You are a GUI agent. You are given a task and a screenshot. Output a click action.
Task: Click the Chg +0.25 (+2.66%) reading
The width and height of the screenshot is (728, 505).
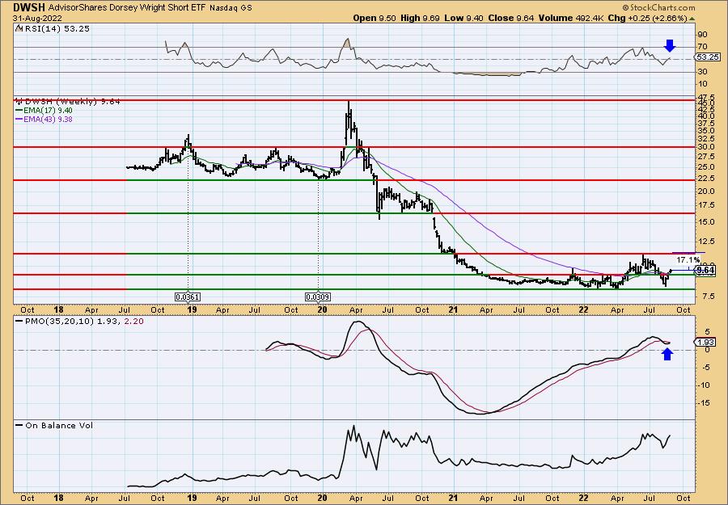(x=647, y=18)
